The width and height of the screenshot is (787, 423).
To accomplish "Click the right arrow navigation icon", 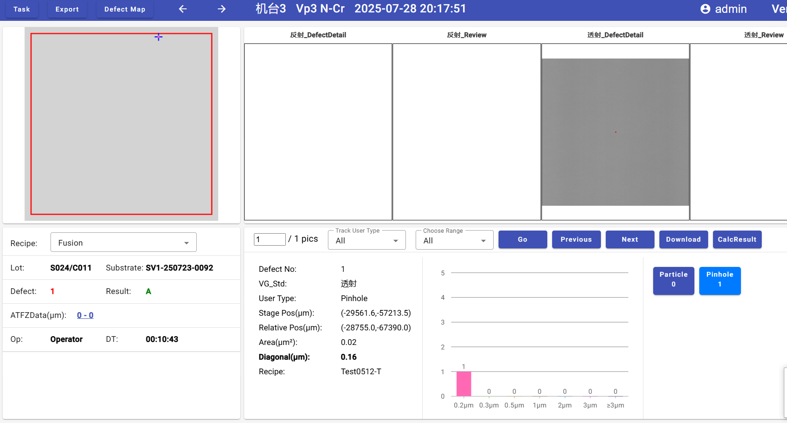I will (222, 9).
